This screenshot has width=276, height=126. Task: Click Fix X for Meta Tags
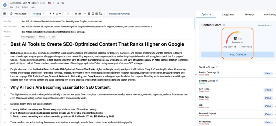point(268,98)
